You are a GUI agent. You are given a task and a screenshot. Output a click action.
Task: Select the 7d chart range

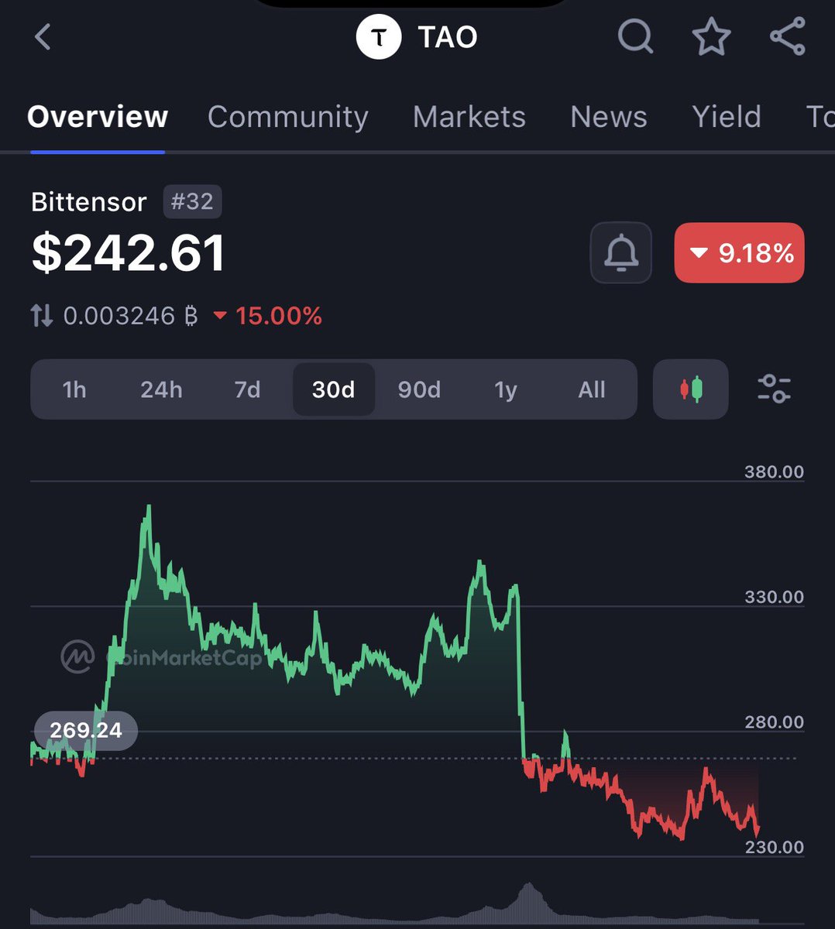248,389
